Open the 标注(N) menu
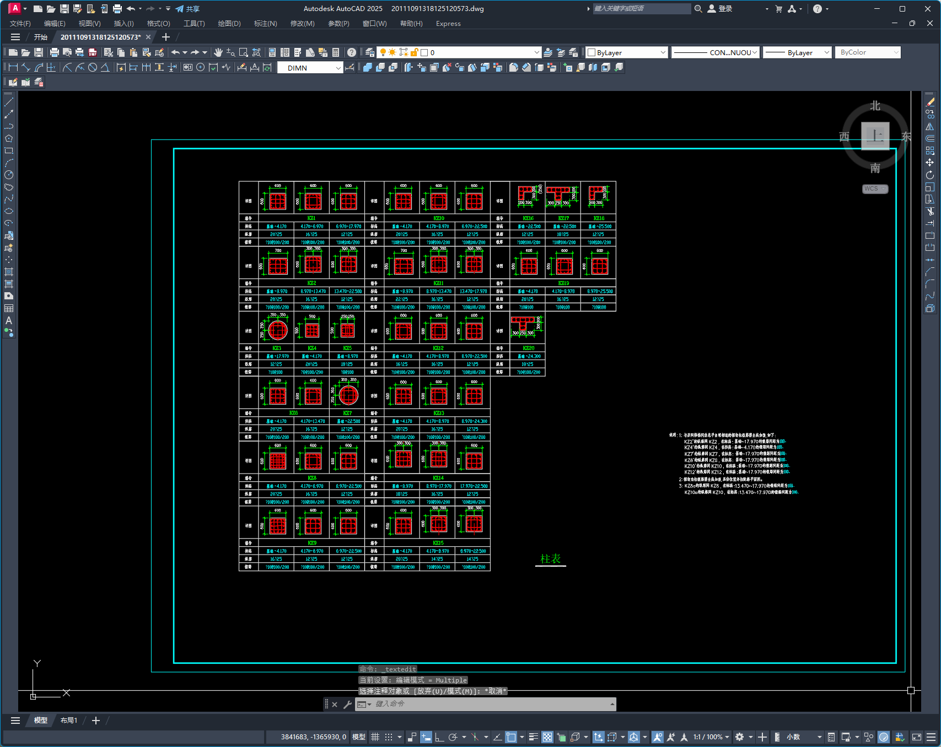The width and height of the screenshot is (941, 747). pyautogui.click(x=265, y=24)
